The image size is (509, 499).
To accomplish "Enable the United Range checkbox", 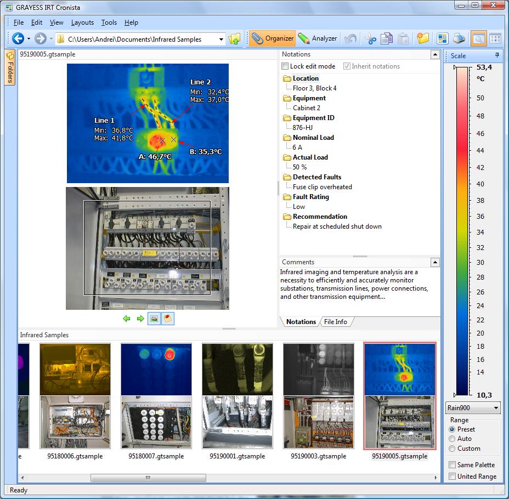I will pos(452,477).
